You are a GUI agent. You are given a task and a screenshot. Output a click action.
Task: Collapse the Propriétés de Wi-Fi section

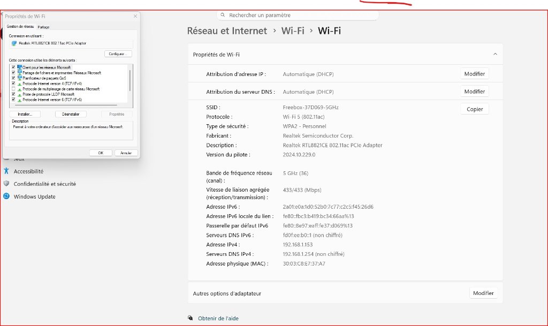point(494,55)
